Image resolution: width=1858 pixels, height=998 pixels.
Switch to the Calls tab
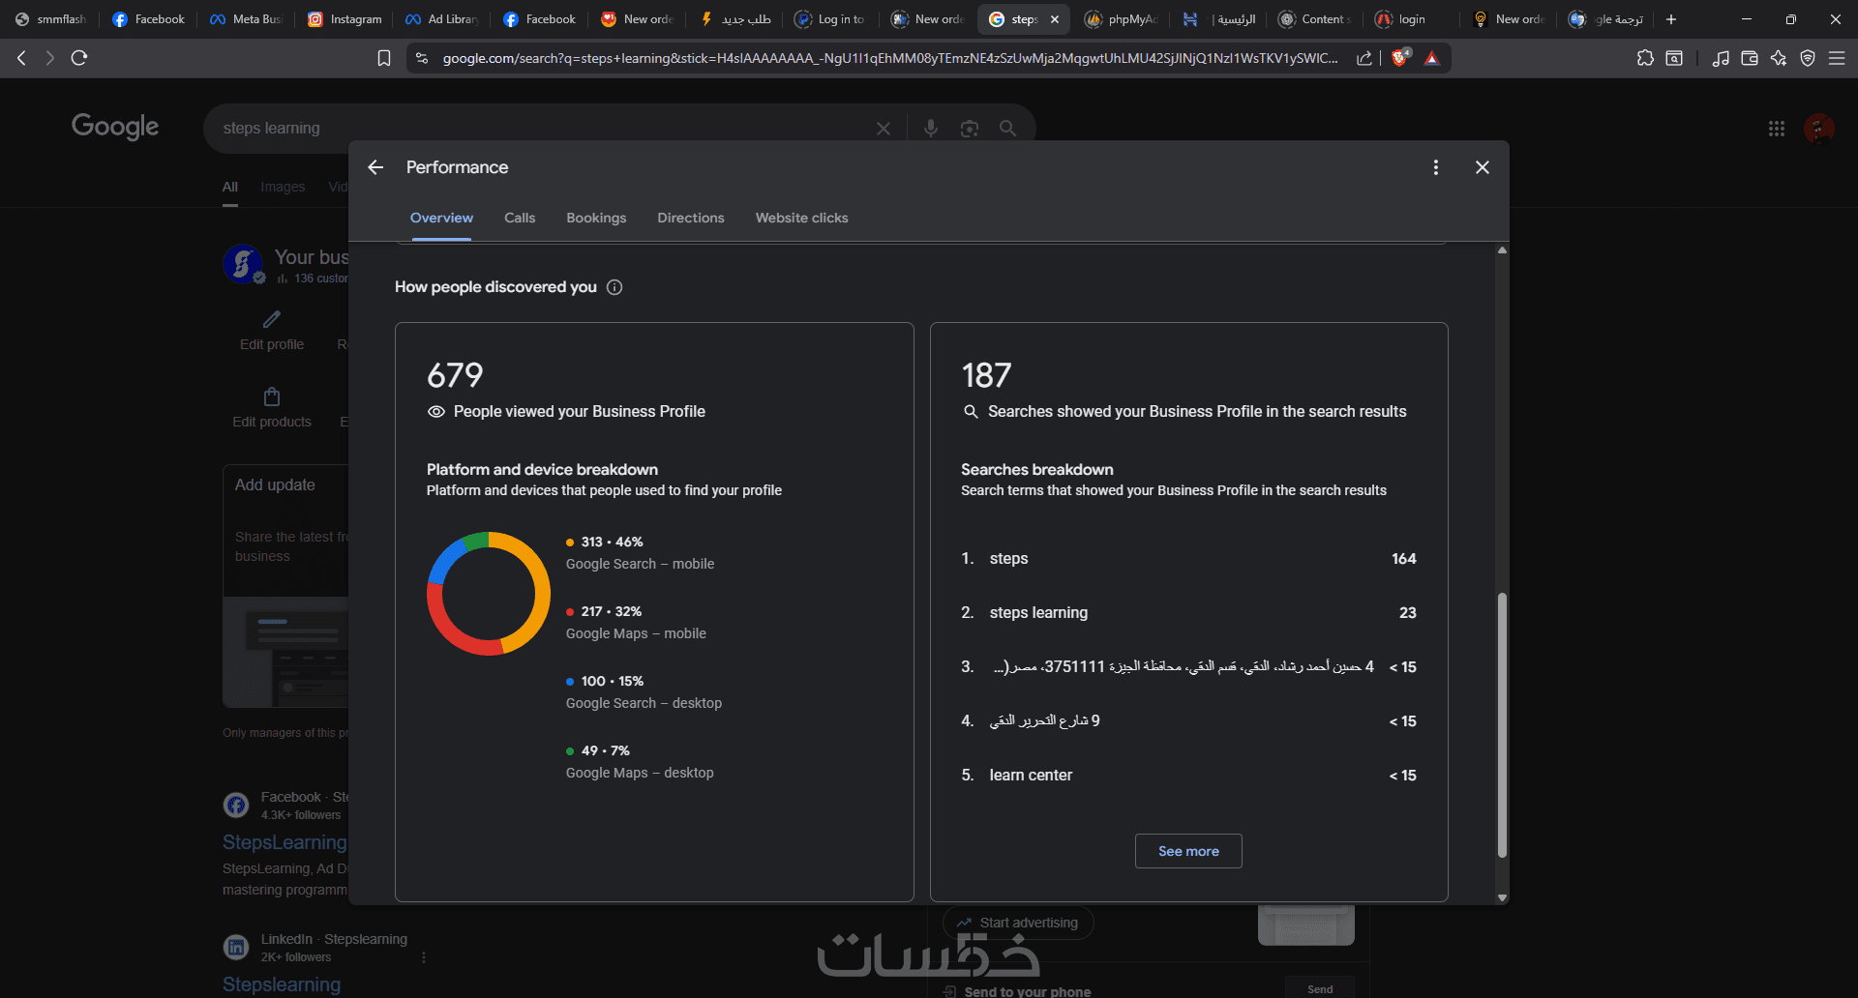tap(520, 219)
